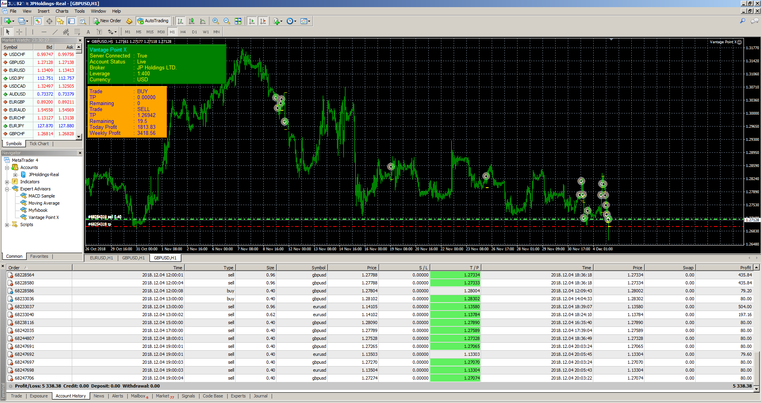Screen dimensions: 761x403
Task: Zoom in on the chart
Action: (x=215, y=21)
